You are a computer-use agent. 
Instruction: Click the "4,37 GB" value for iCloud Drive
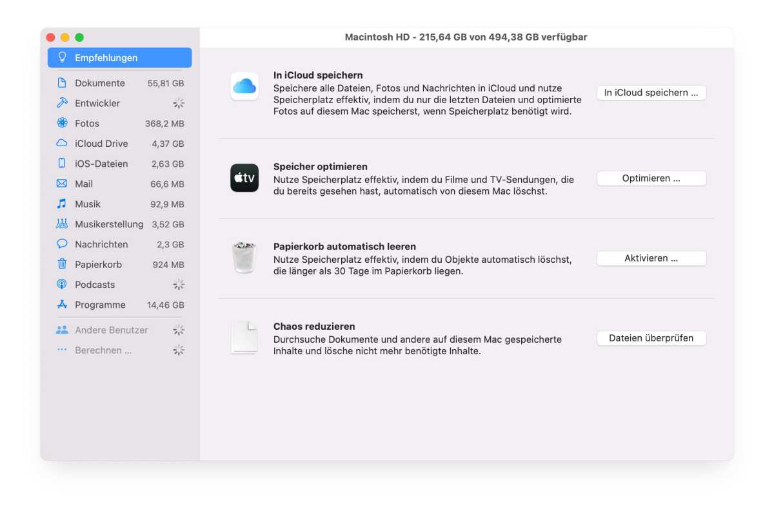pos(168,144)
